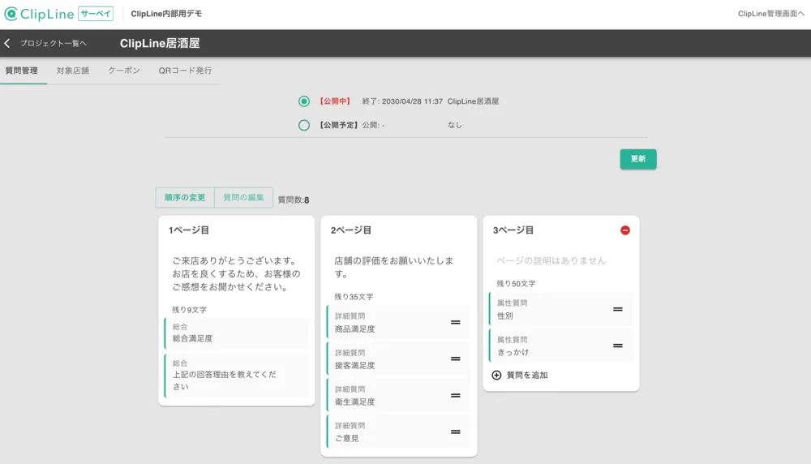Switch to the クーポン tab
This screenshot has width=811, height=464.
click(x=123, y=71)
